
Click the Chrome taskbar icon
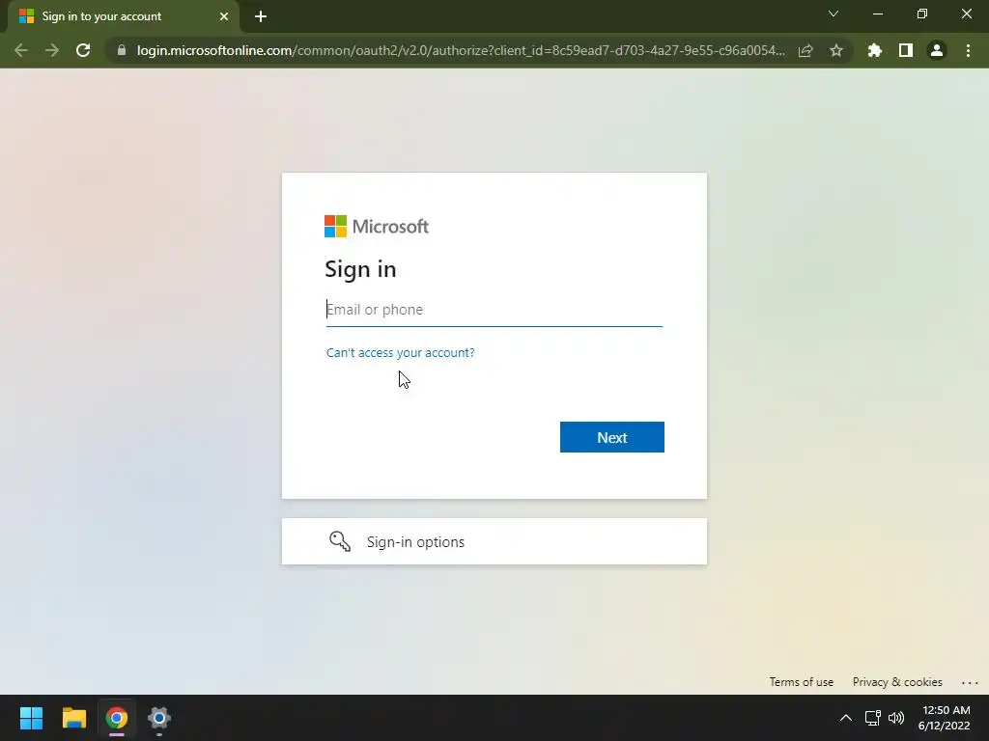pyautogui.click(x=117, y=718)
